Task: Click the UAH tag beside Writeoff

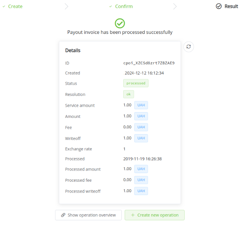Action: point(141,138)
